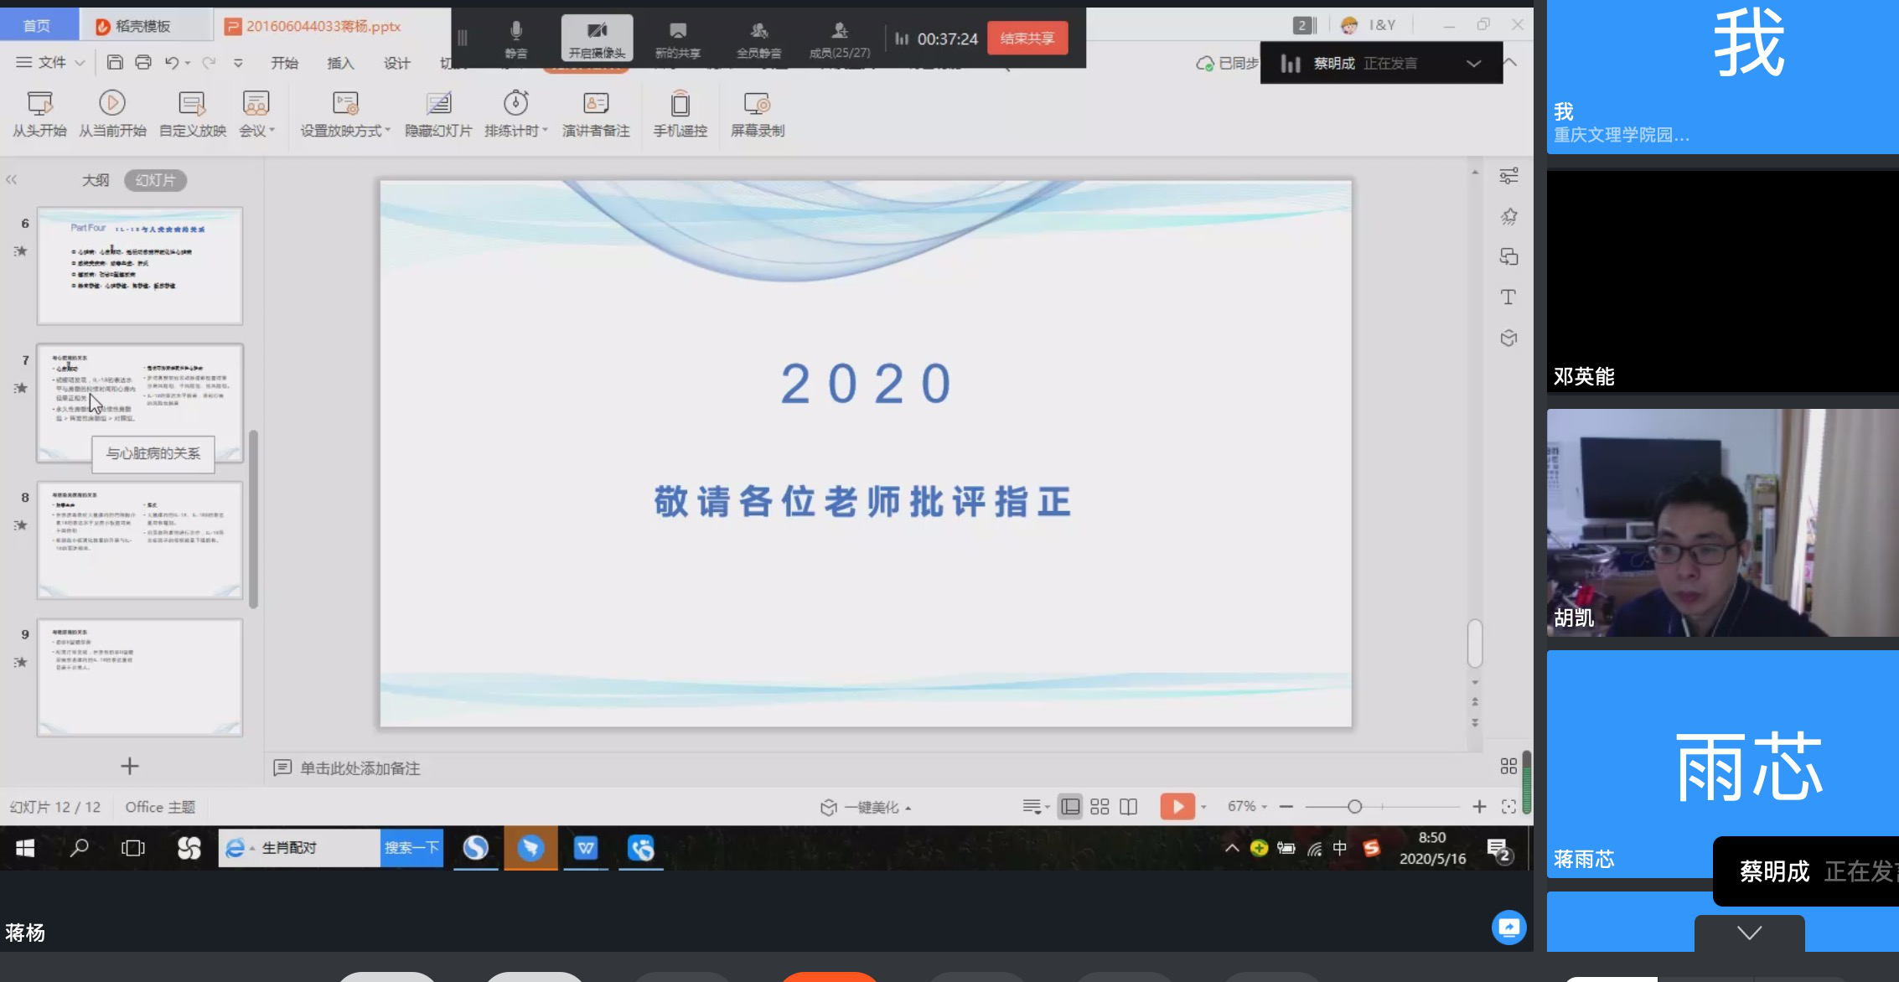1899x982 pixels.
Task: Start slideshow from current slide icon
Action: point(112,104)
